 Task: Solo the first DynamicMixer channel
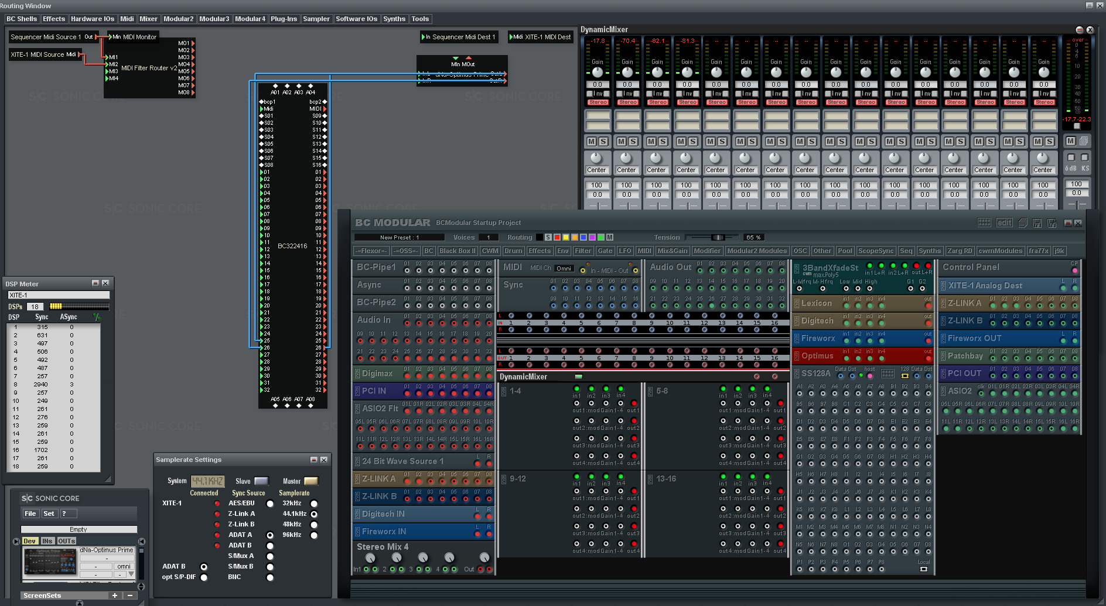603,142
